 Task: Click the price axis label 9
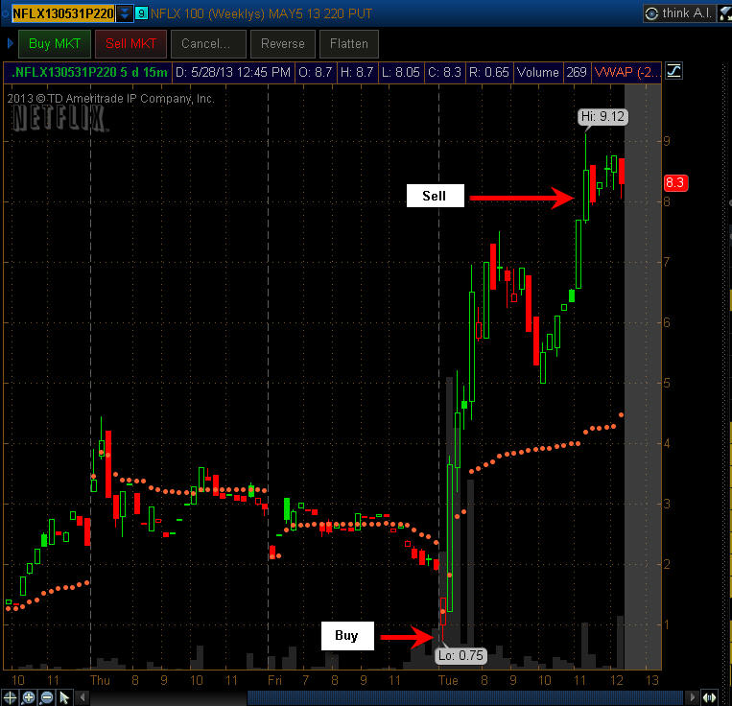(667, 141)
